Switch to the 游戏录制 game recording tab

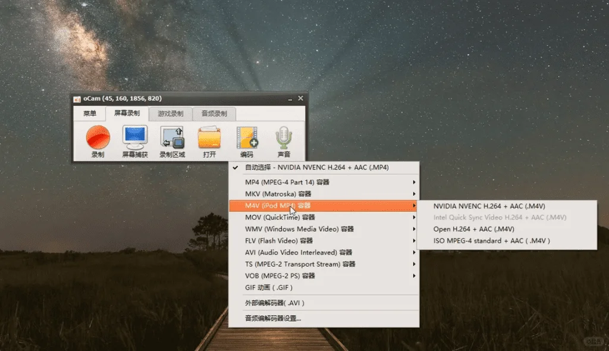(171, 114)
